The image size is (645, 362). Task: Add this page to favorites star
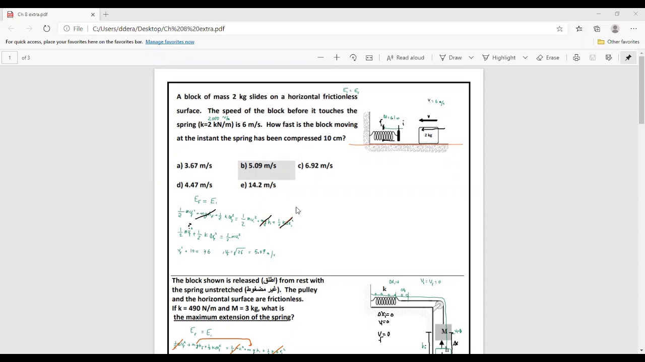pos(559,29)
